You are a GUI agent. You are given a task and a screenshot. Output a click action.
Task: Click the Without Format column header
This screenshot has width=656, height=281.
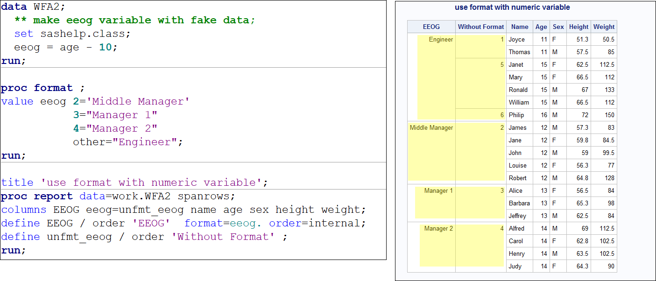[x=481, y=27]
